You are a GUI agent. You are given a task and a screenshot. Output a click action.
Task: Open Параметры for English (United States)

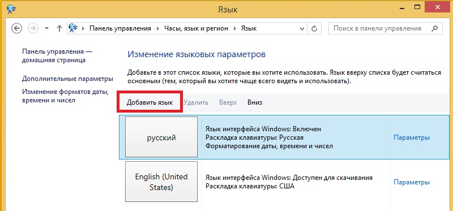[412, 182]
